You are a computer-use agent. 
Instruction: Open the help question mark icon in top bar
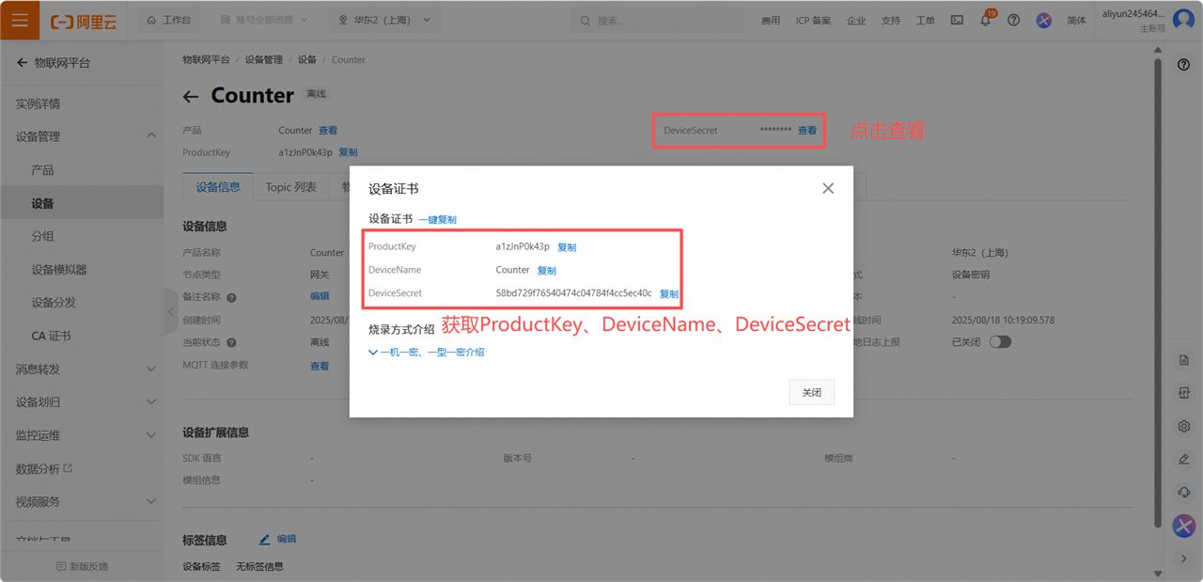tap(1013, 20)
